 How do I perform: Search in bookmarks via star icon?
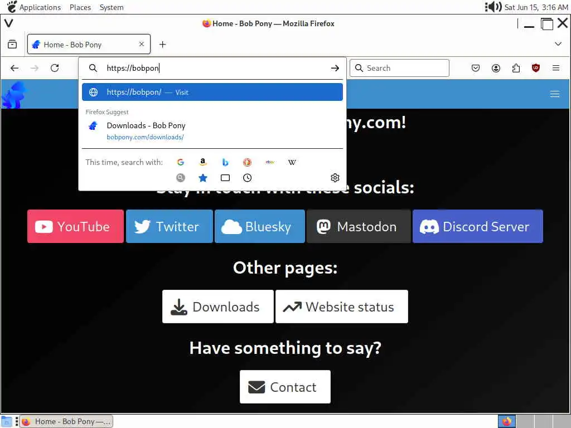[x=203, y=178]
